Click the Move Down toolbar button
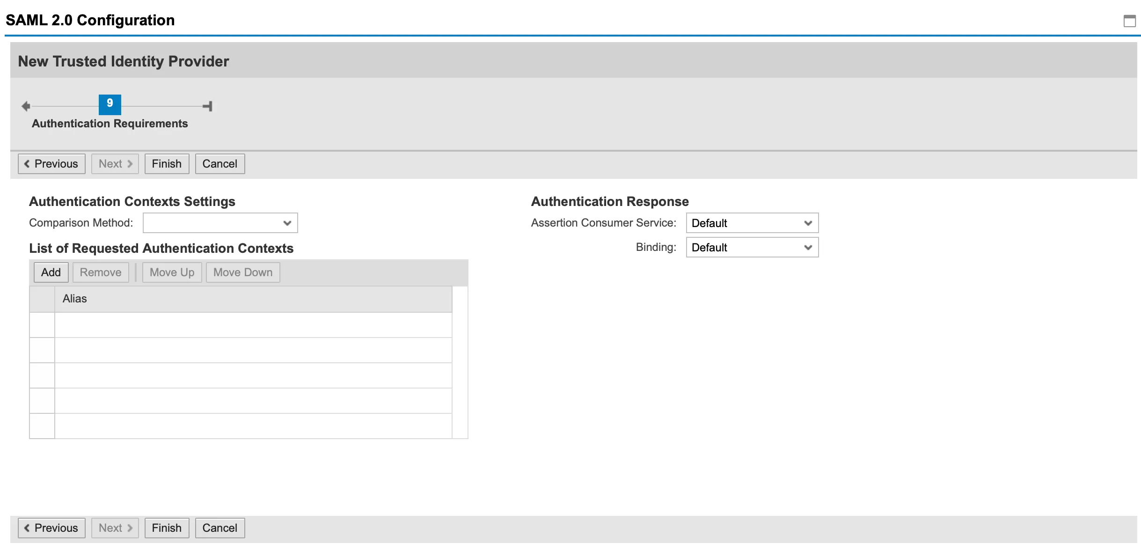Viewport: 1141px width, 558px height. [242, 272]
